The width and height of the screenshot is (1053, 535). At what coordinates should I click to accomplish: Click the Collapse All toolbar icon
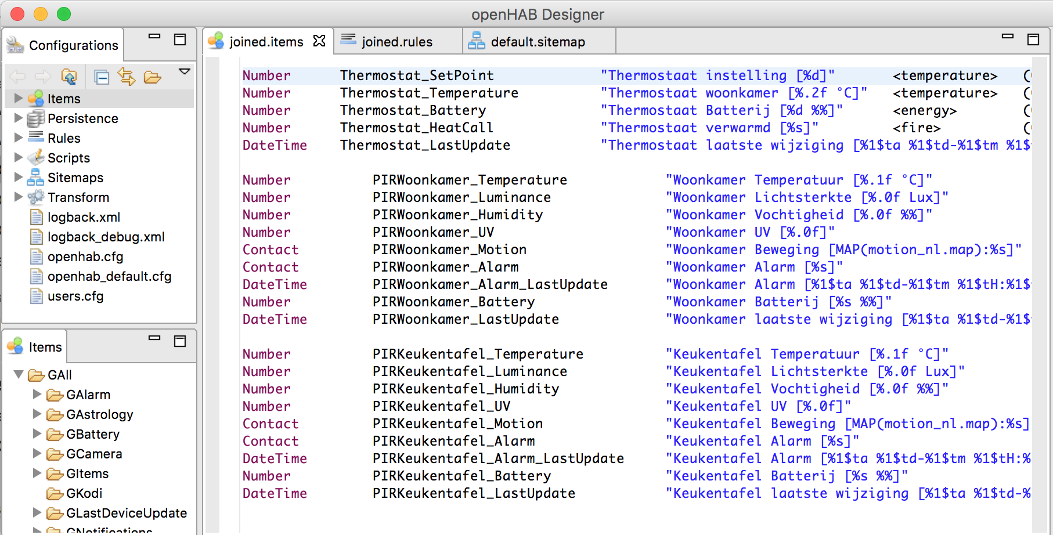pyautogui.click(x=102, y=77)
